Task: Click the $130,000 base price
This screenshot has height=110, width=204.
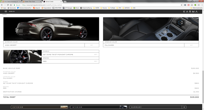Action: pyautogui.click(x=195, y=68)
